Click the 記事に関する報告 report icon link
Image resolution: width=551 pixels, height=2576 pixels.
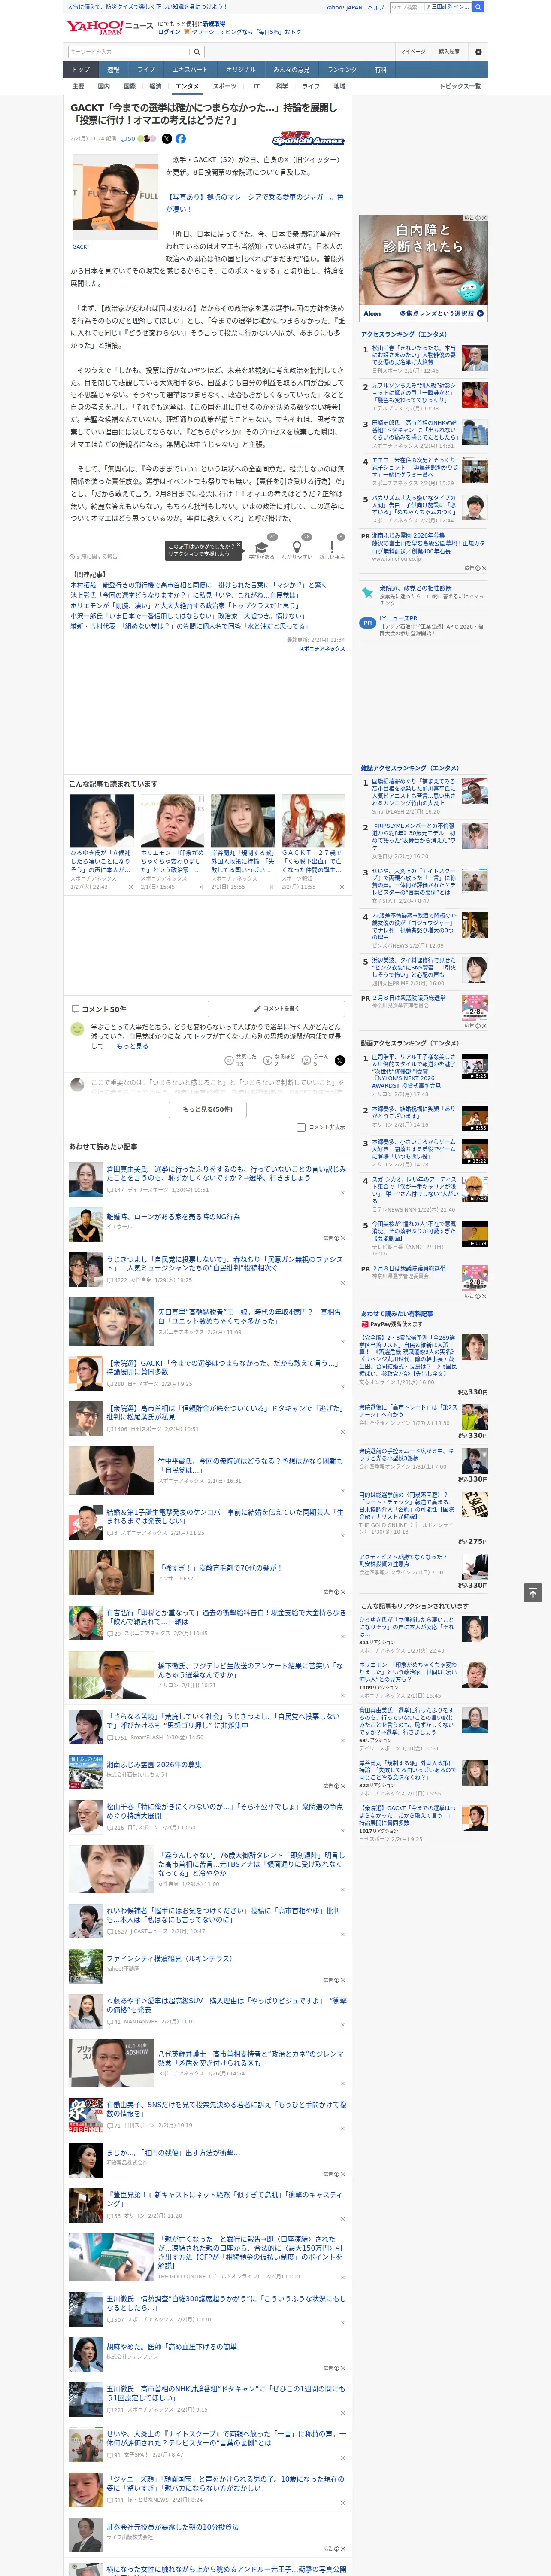click(93, 557)
